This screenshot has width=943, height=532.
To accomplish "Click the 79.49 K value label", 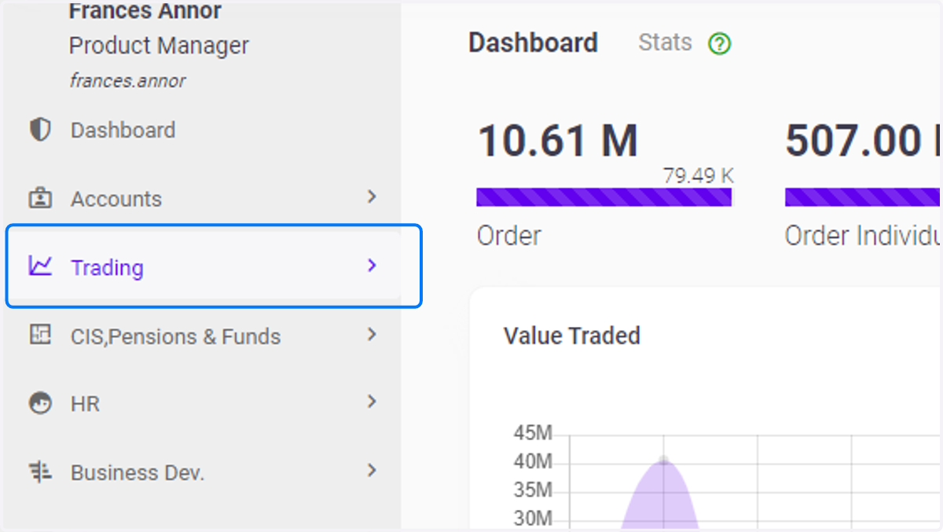I will [699, 175].
